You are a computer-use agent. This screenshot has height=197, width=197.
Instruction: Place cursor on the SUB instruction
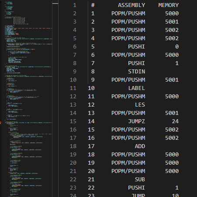pos(140,180)
